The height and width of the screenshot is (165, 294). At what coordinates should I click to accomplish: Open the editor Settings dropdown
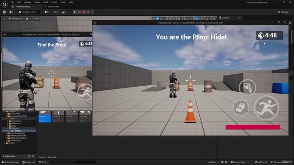(284, 12)
